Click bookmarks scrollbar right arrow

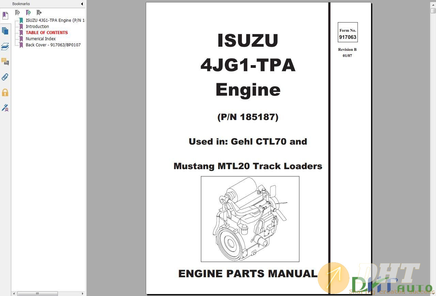pyautogui.click(x=82, y=293)
